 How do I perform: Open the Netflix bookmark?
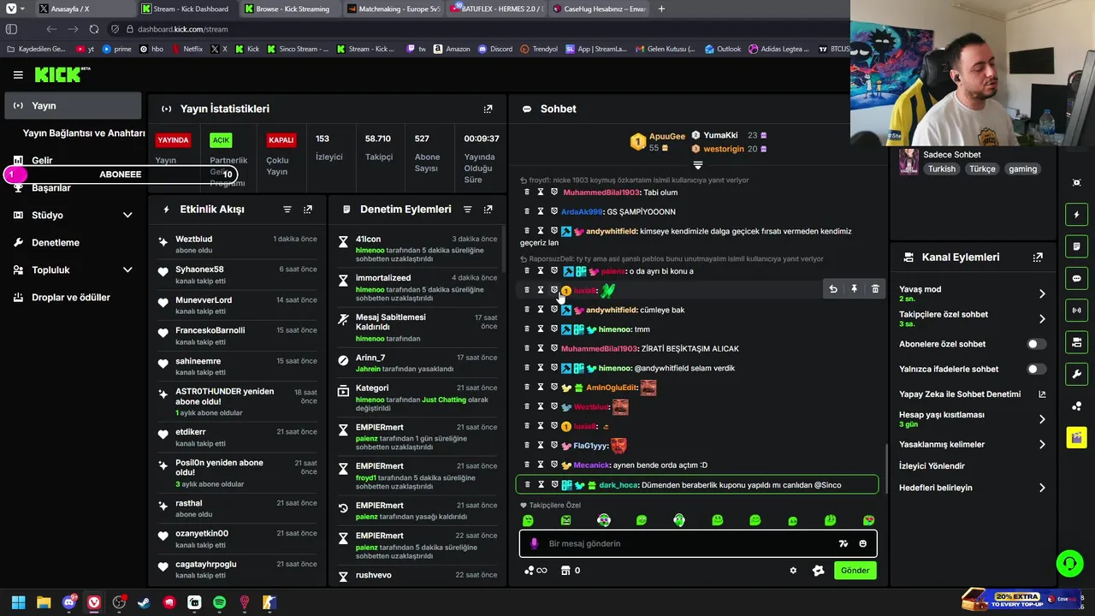pyautogui.click(x=187, y=49)
